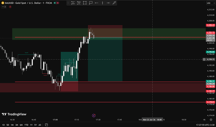216x127 pixels.
Task: Expand the collapsed indicators legend showing 3
Action: (4, 7)
